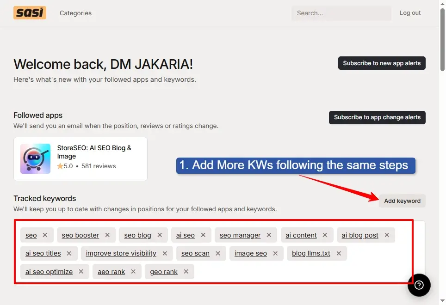Open the 'seo manager' keyword link
446x305 pixels.
click(242, 235)
